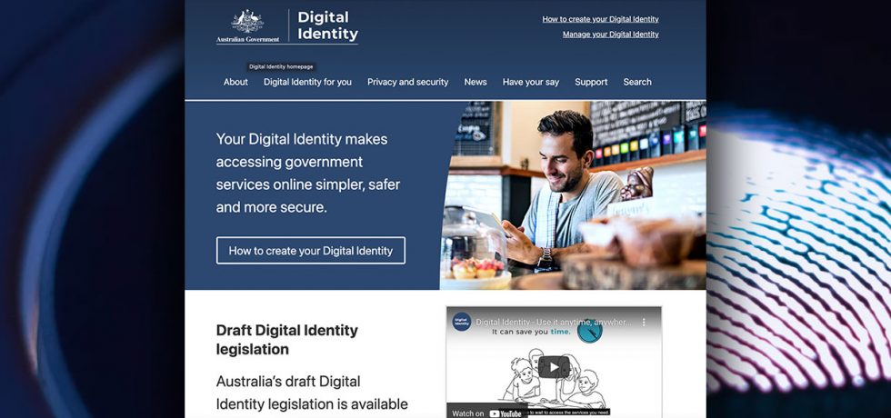The height and width of the screenshot is (418, 891).
Task: Click How to create your Digital Identity button
Action: 311,251
